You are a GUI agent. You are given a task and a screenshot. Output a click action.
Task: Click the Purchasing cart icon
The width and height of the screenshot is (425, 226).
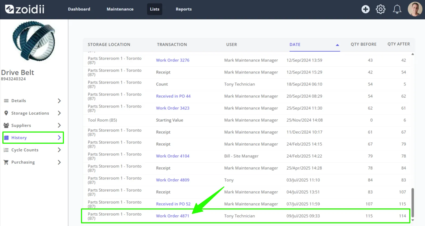coord(6,162)
